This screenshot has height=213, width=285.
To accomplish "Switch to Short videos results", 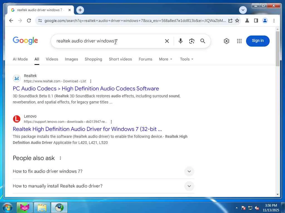I will click(x=120, y=59).
